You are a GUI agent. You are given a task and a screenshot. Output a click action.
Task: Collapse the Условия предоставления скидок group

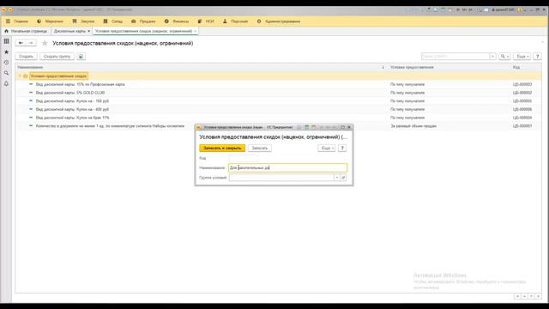coord(20,76)
